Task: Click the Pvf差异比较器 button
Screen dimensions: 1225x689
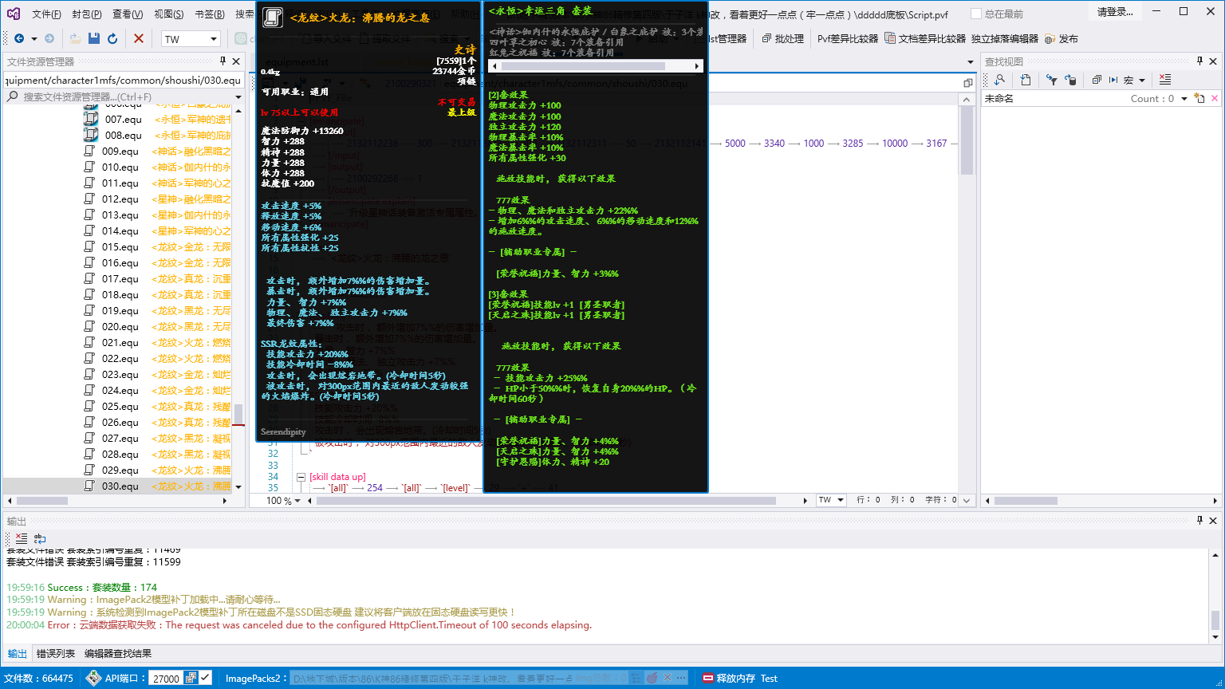Action: coord(847,38)
